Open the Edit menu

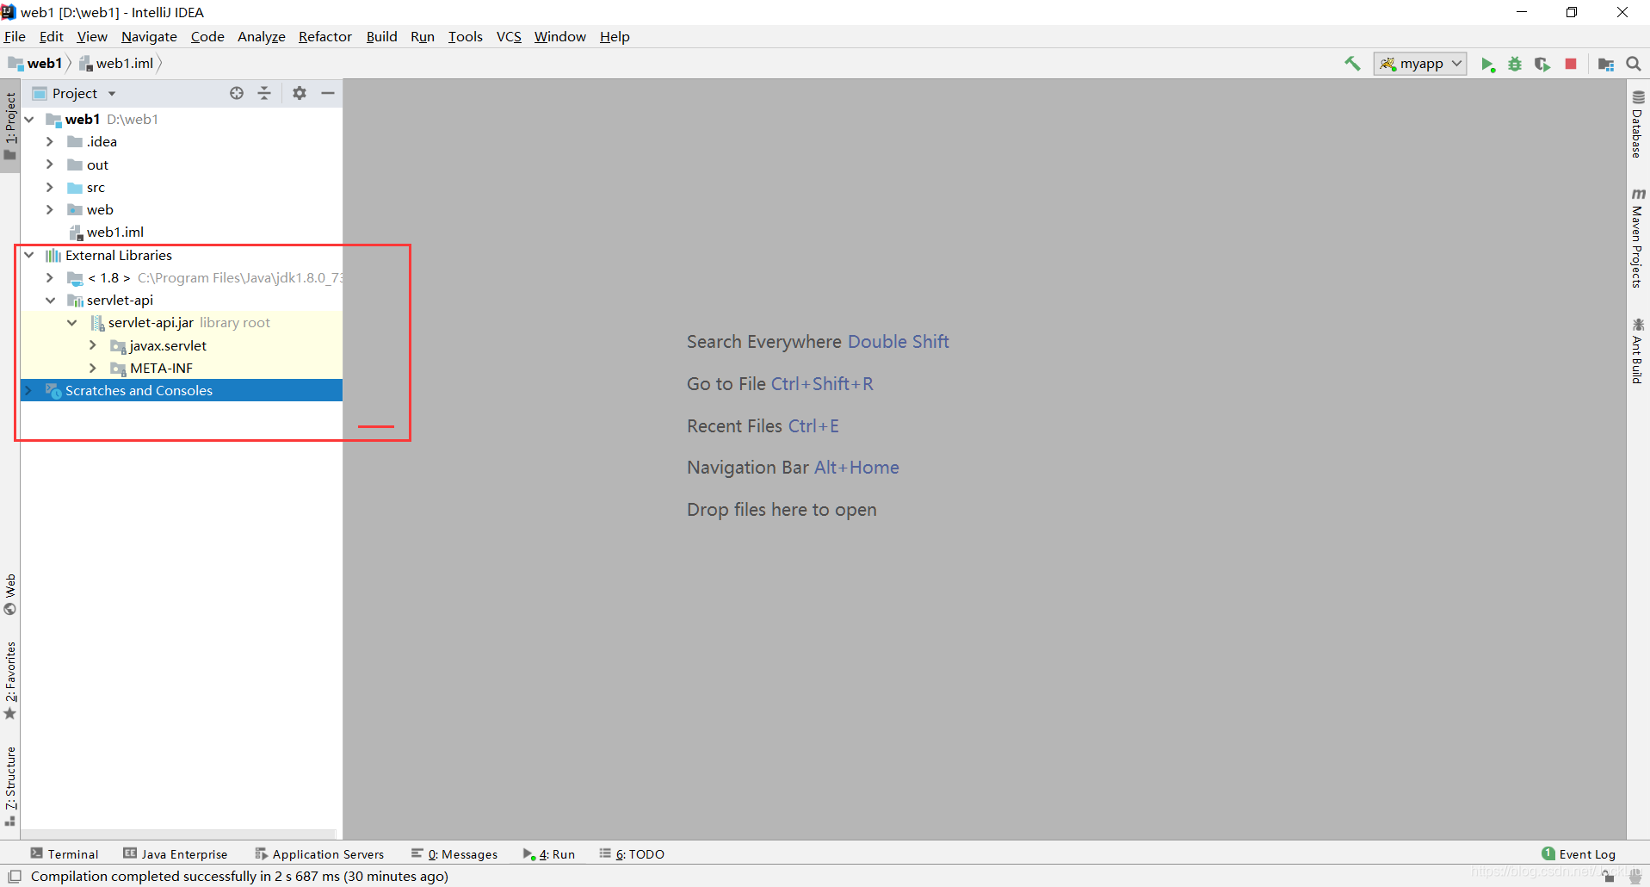[52, 36]
